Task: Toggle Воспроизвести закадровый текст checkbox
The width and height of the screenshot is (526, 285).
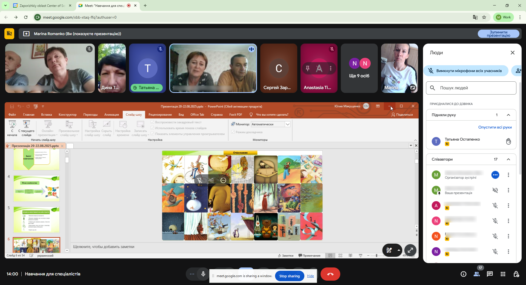Action: click(152, 122)
